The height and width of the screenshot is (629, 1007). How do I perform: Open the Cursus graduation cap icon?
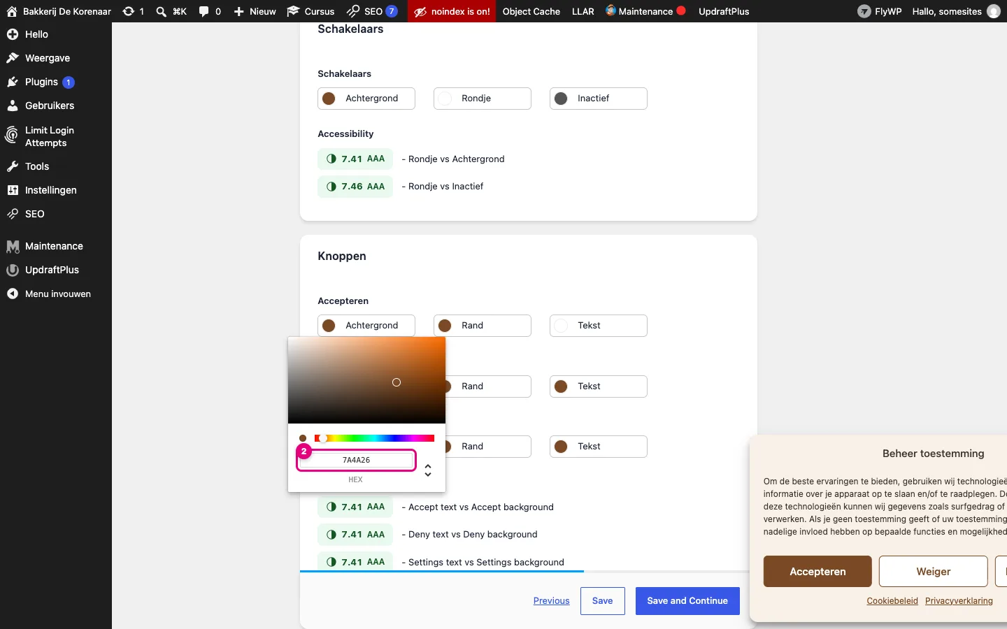click(293, 11)
